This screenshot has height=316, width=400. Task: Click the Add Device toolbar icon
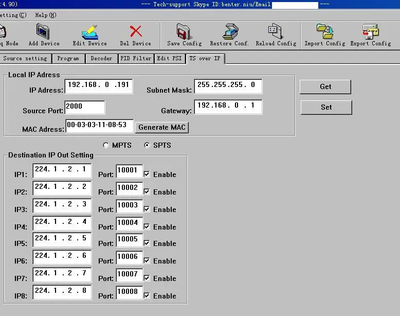(x=44, y=31)
